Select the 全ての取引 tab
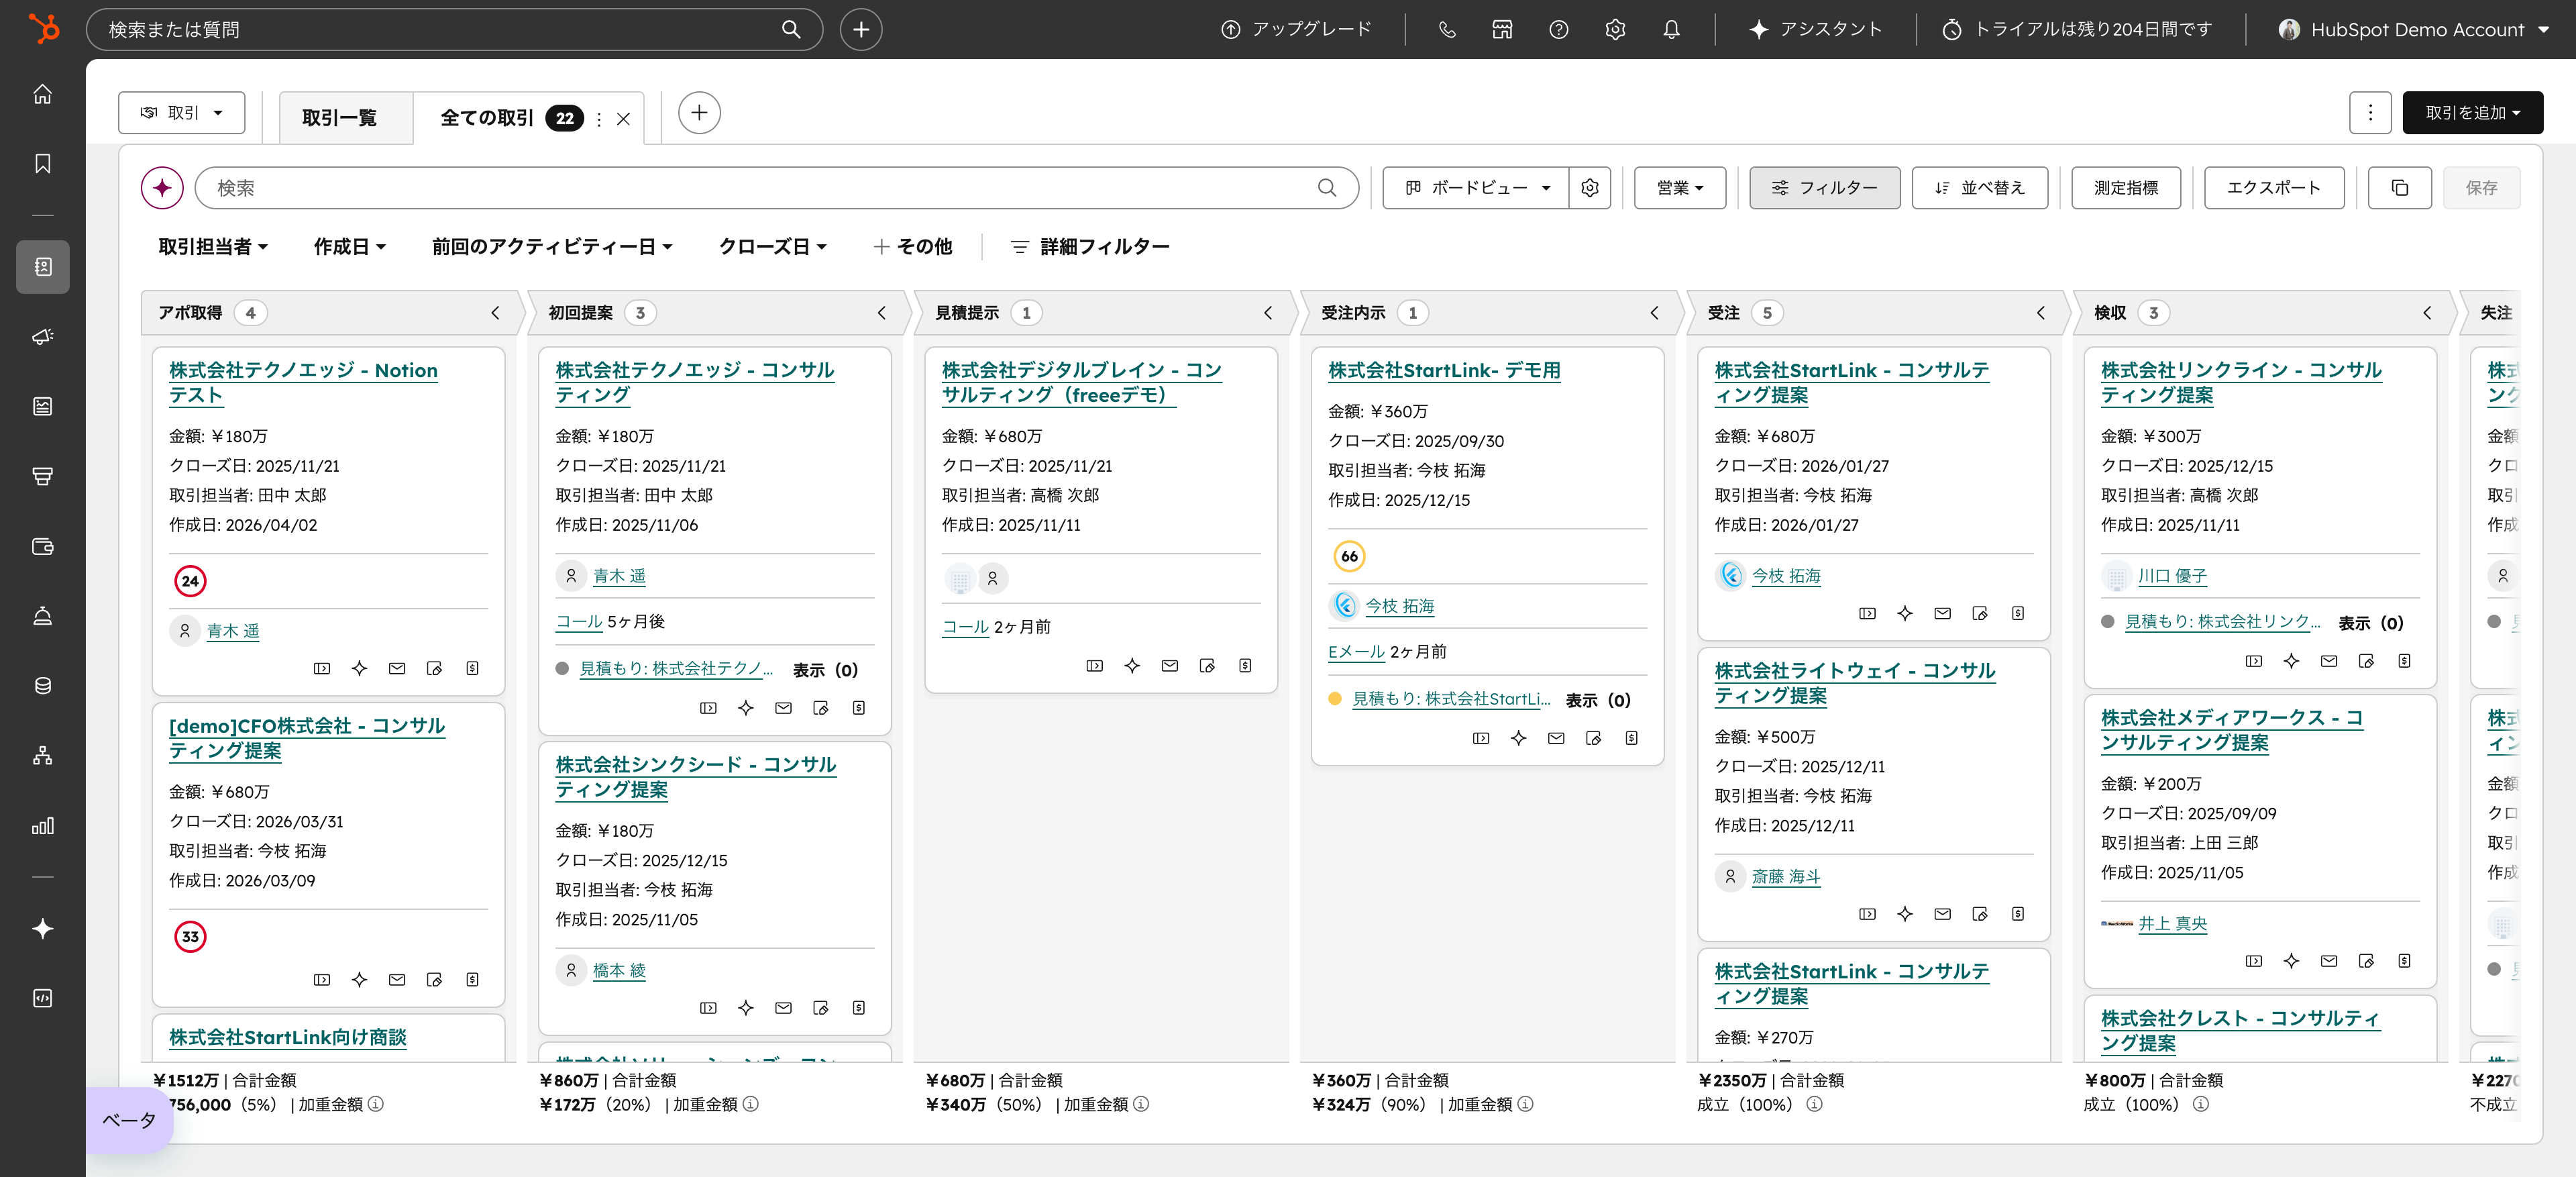The height and width of the screenshot is (1177, 2576). coord(487,118)
